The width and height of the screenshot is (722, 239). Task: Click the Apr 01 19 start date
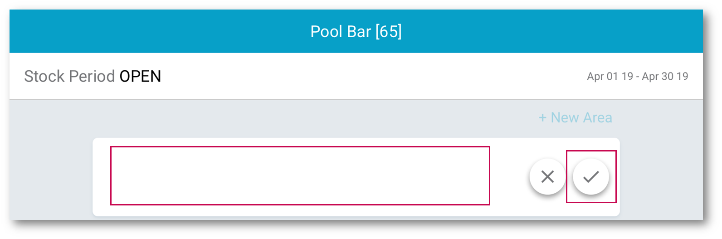click(610, 76)
